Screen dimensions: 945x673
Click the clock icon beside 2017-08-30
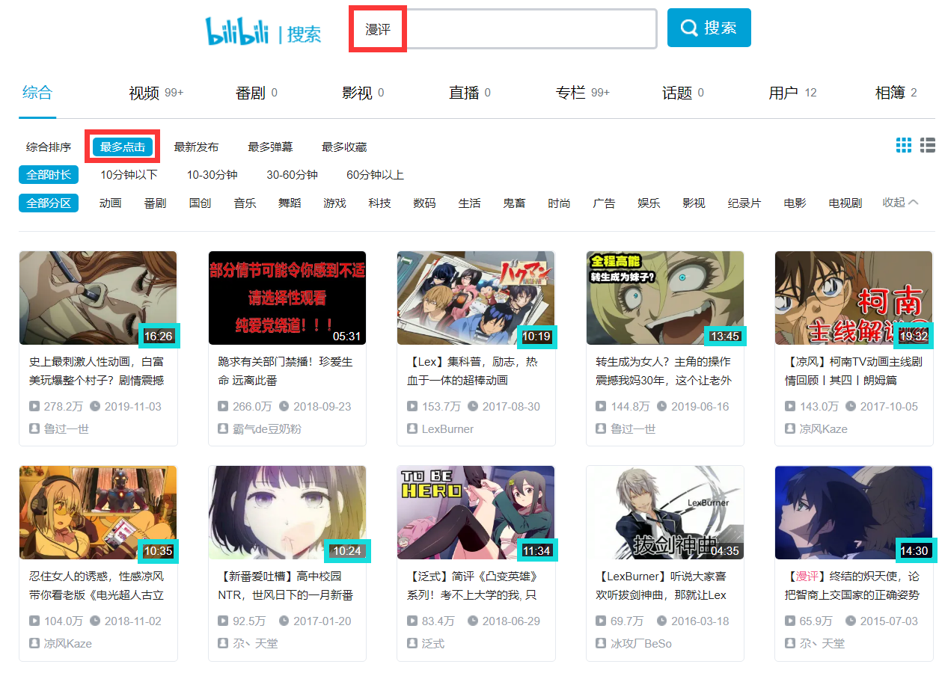[473, 406]
